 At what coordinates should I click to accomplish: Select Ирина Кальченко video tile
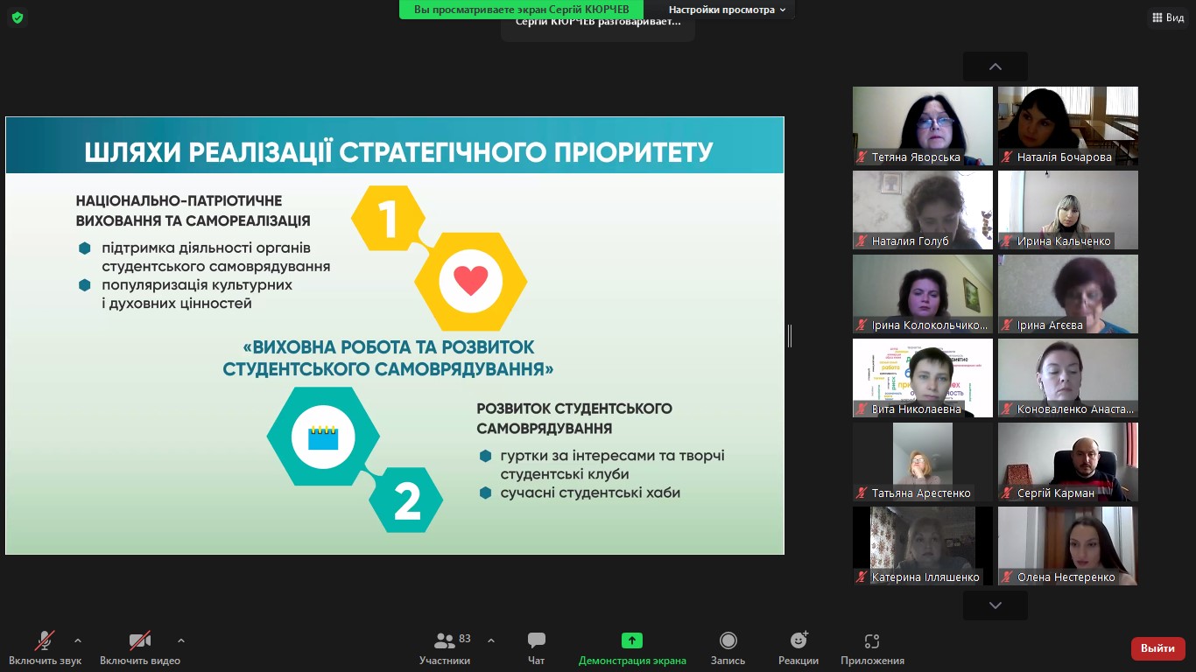(1068, 210)
